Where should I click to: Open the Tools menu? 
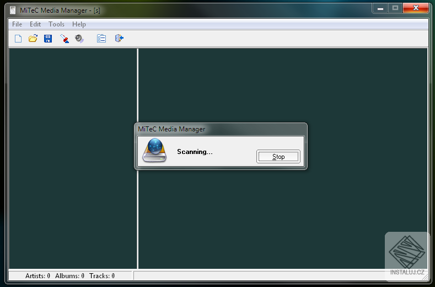coord(56,24)
